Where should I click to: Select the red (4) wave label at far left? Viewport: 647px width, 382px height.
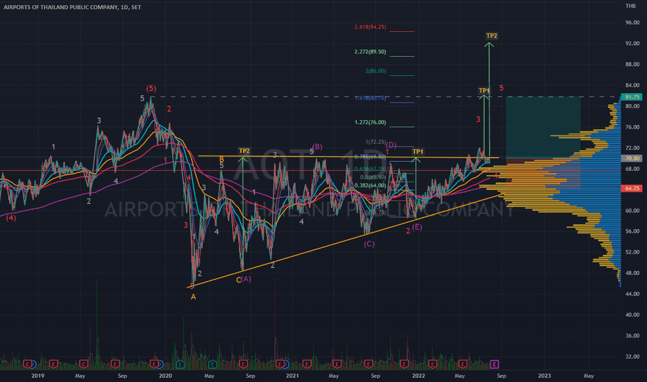tap(11, 217)
